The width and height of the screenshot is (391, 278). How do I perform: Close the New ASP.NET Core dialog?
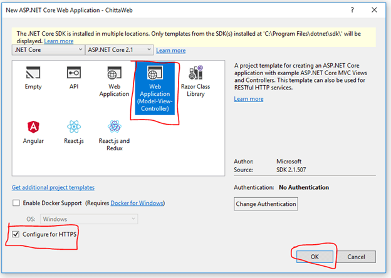(x=374, y=10)
